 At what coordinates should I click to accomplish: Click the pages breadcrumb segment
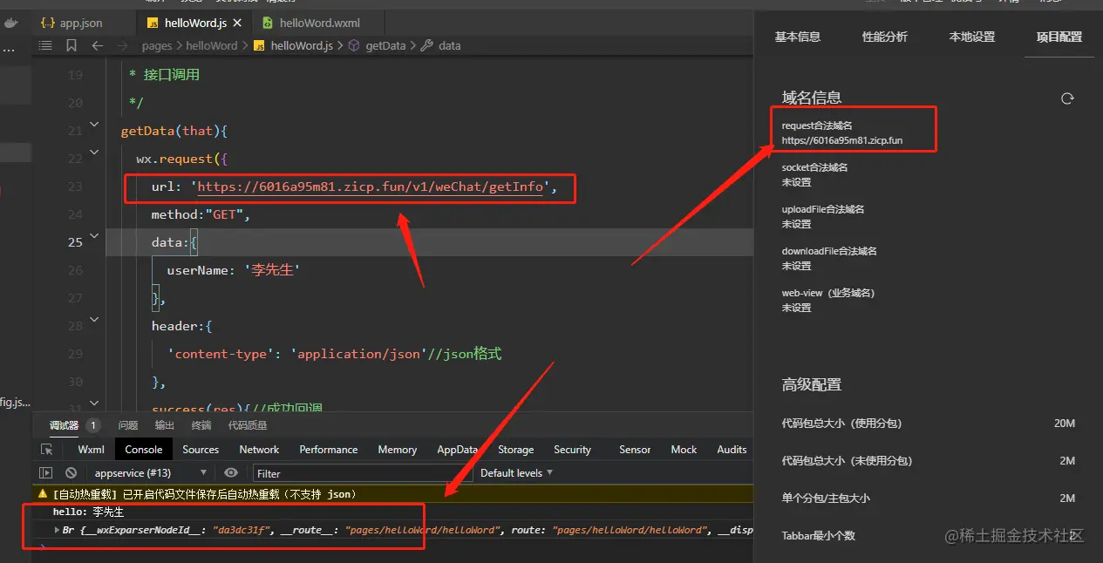[x=157, y=45]
